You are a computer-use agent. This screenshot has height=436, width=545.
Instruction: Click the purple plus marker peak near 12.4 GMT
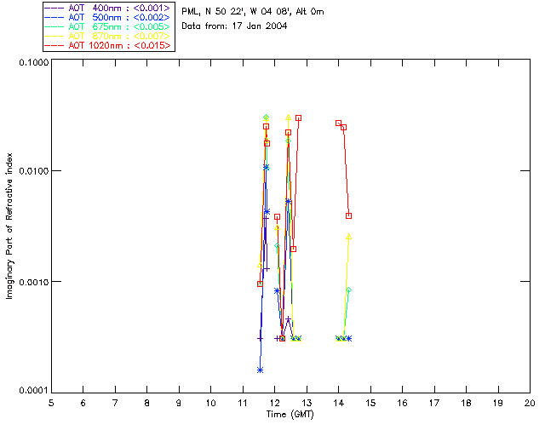288,318
